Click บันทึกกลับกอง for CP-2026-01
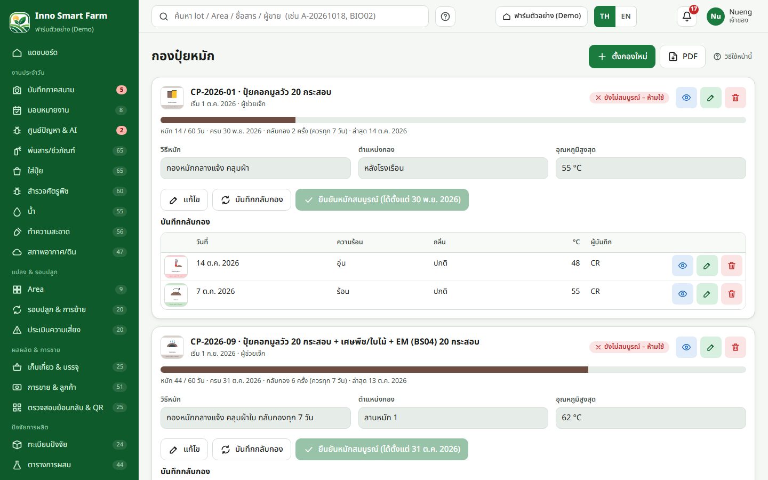 [x=252, y=200]
